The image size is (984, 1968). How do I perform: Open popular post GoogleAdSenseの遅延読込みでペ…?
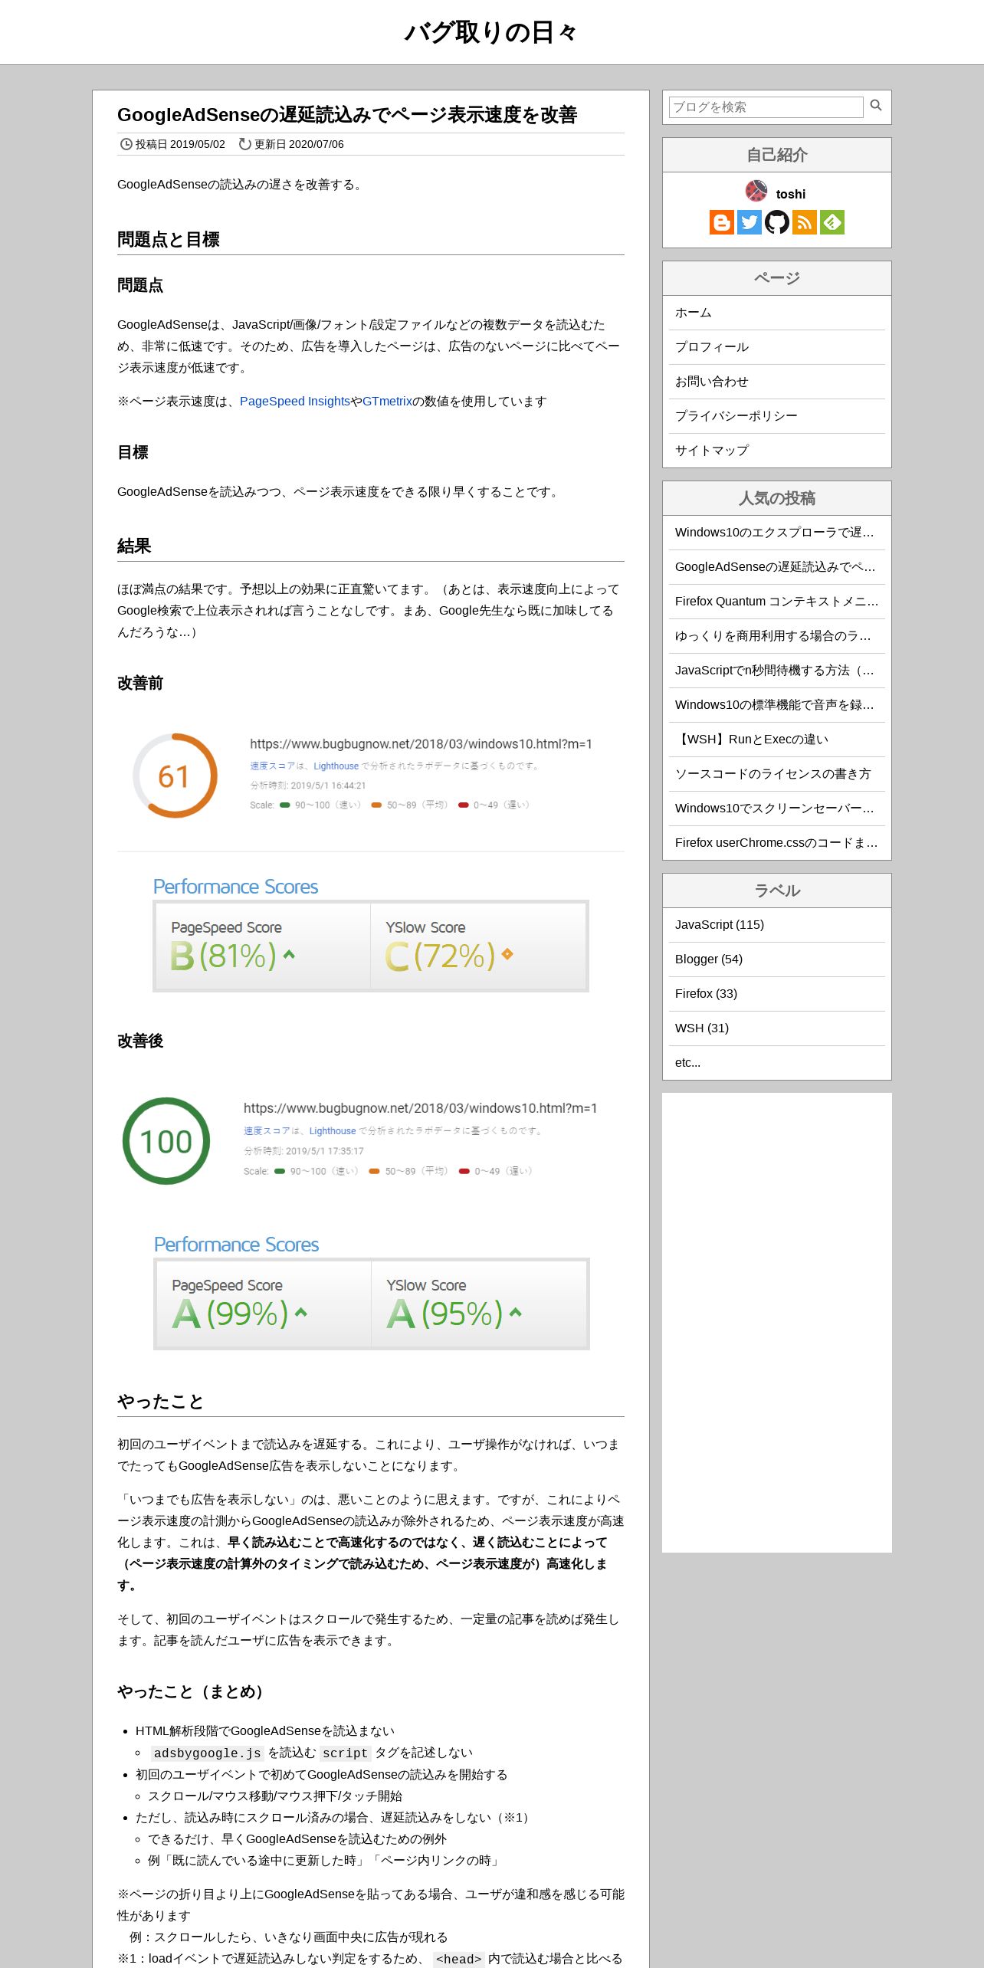tap(776, 567)
